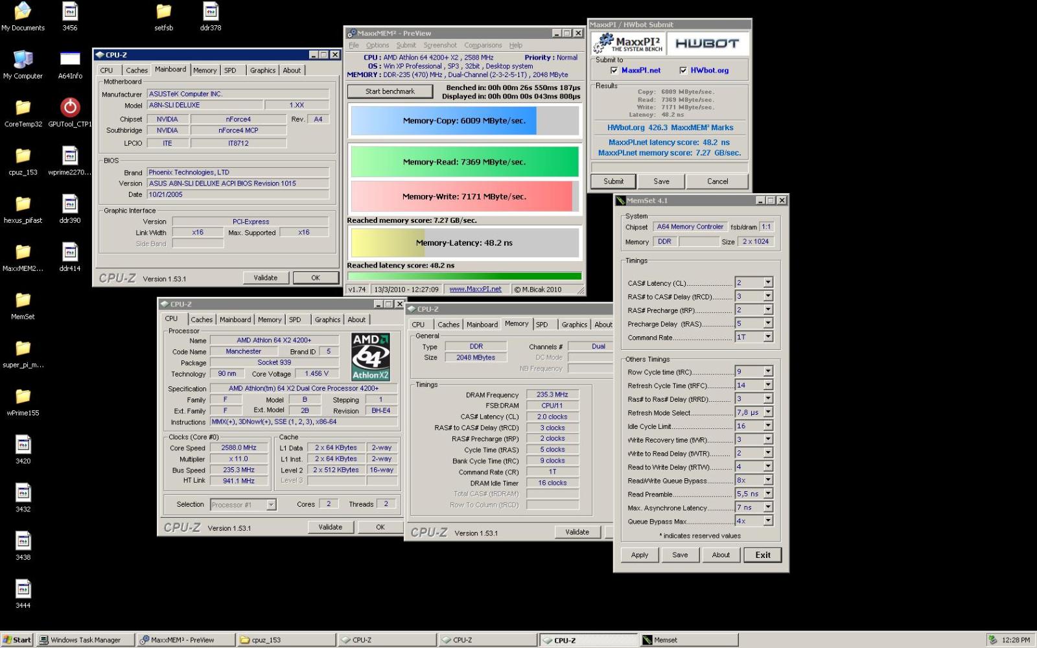This screenshot has height=648, width=1037.
Task: Expand the Read Preamble dropdown
Action: [768, 494]
